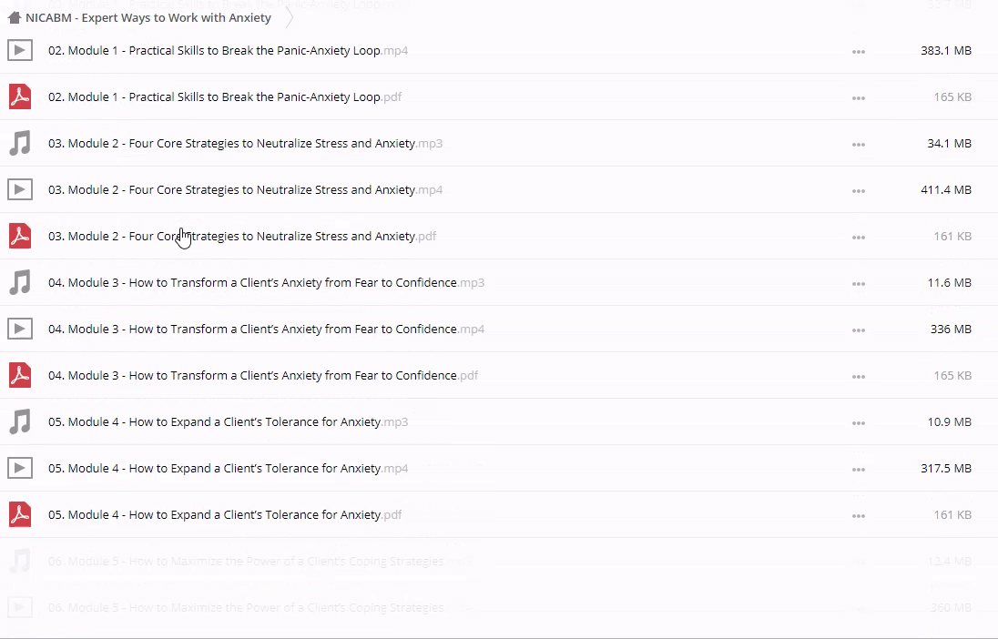Image resolution: width=998 pixels, height=639 pixels.
Task: Open more options for Module 4 mp4
Action: 858,469
